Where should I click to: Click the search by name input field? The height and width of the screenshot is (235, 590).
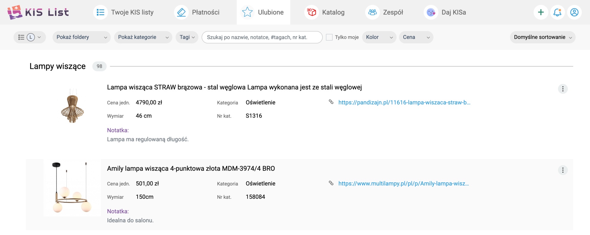click(262, 37)
